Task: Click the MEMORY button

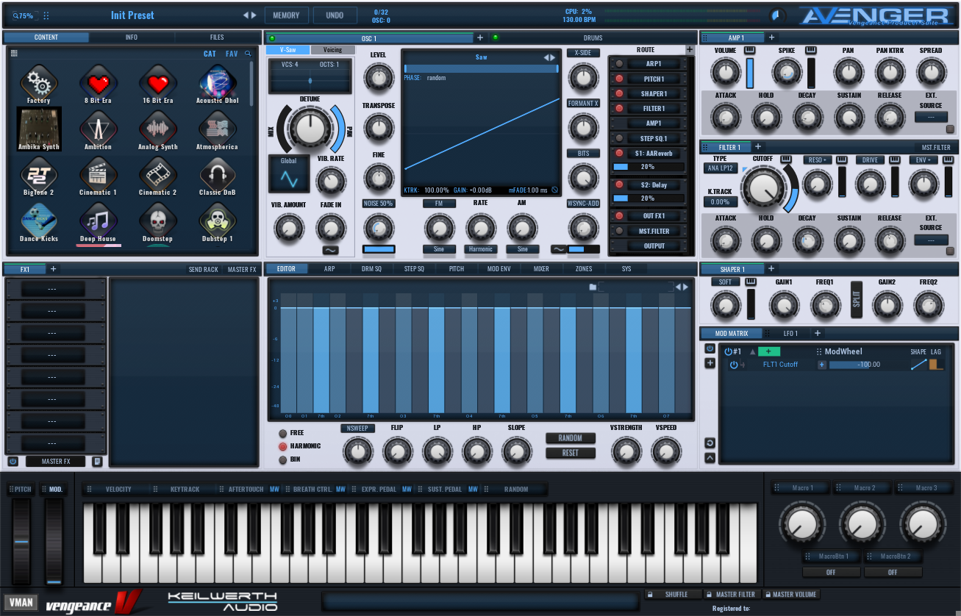Action: click(x=286, y=15)
